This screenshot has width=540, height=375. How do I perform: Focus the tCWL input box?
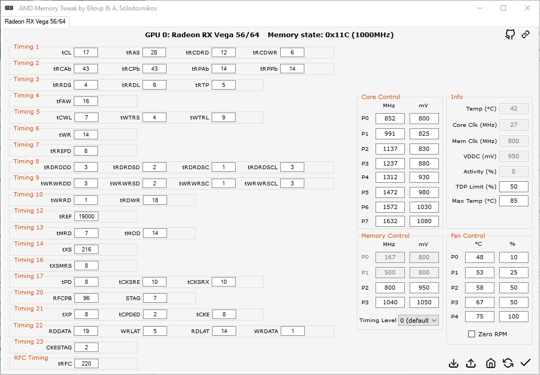click(86, 117)
